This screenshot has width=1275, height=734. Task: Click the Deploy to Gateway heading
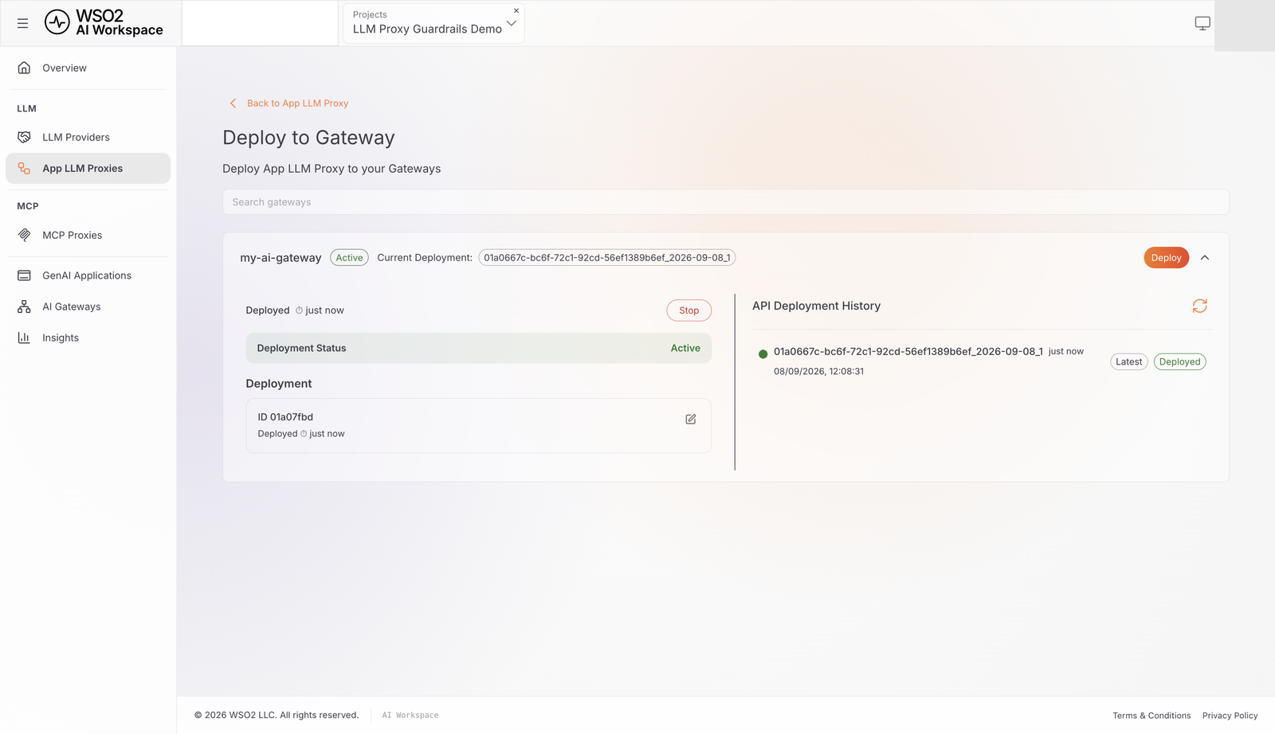(308, 138)
